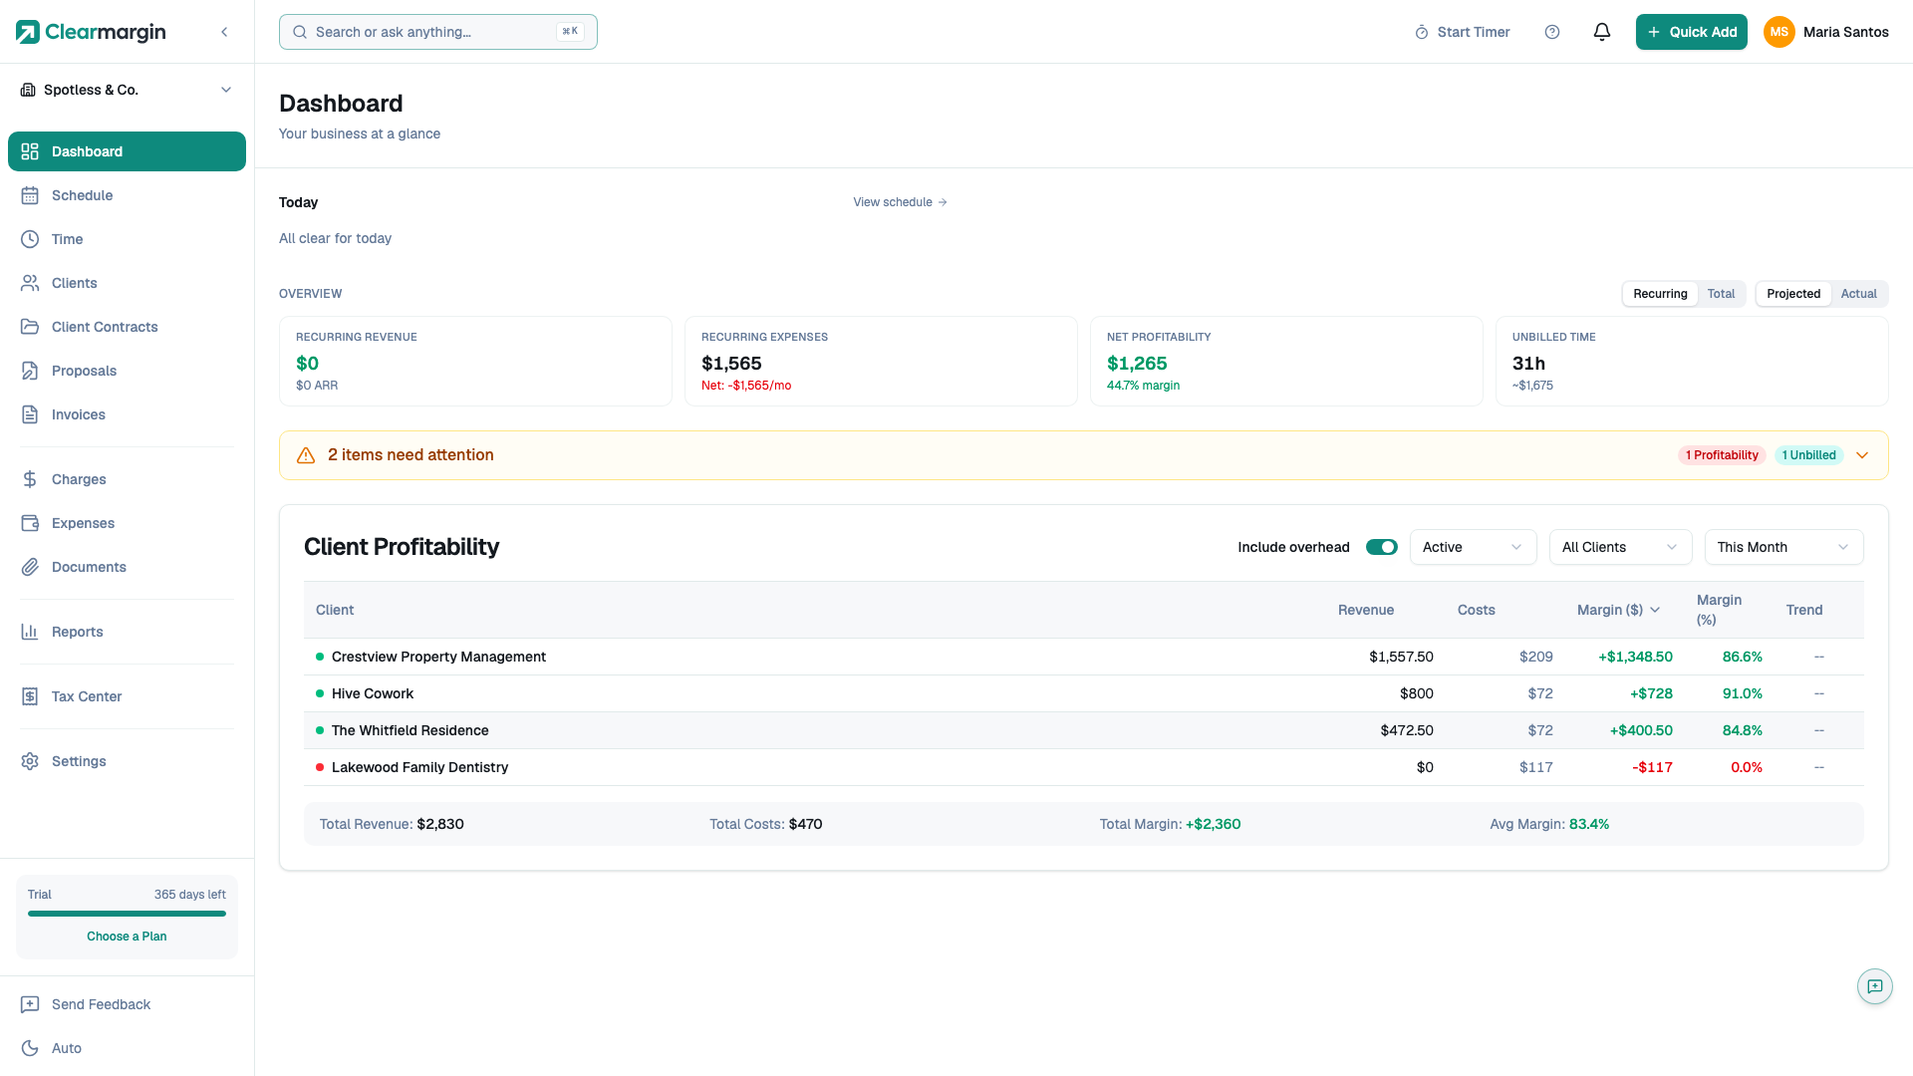Follow the View schedule link
The height and width of the screenshot is (1076, 1913).
pyautogui.click(x=899, y=202)
